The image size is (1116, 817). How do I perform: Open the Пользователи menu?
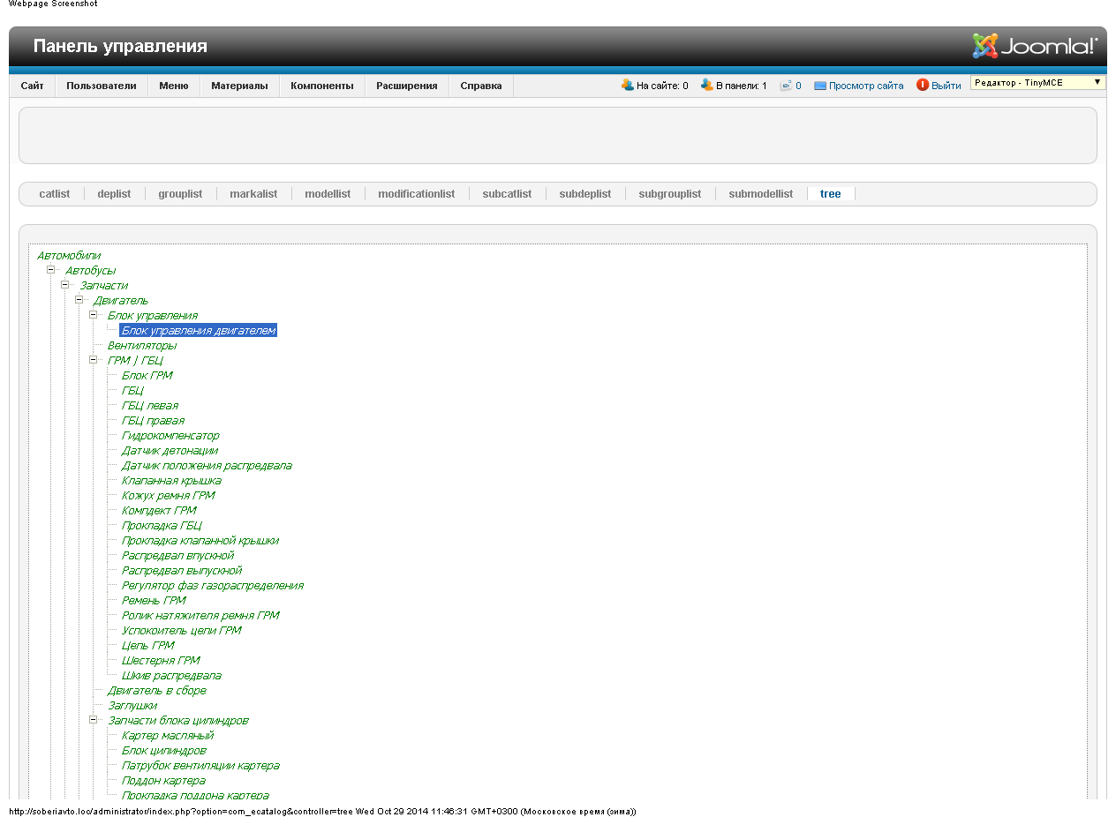coord(102,86)
